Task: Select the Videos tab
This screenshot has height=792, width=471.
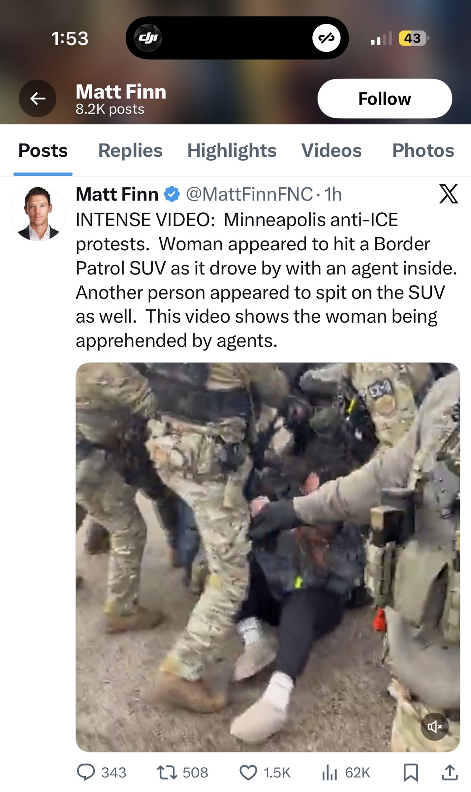Action: click(331, 150)
